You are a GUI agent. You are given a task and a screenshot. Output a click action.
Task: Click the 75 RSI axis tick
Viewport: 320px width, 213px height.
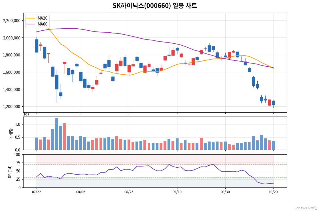point(18,163)
